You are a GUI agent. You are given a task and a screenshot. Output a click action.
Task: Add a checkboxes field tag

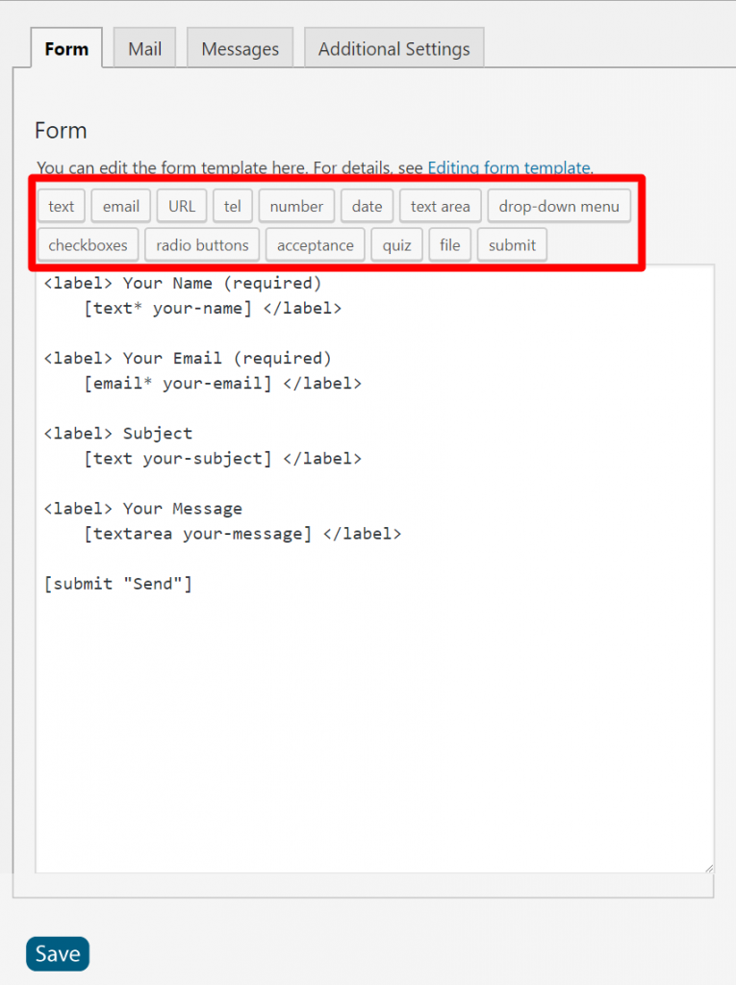(88, 245)
